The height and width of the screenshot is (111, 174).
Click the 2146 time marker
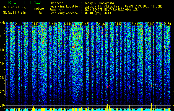pos(102,24)
